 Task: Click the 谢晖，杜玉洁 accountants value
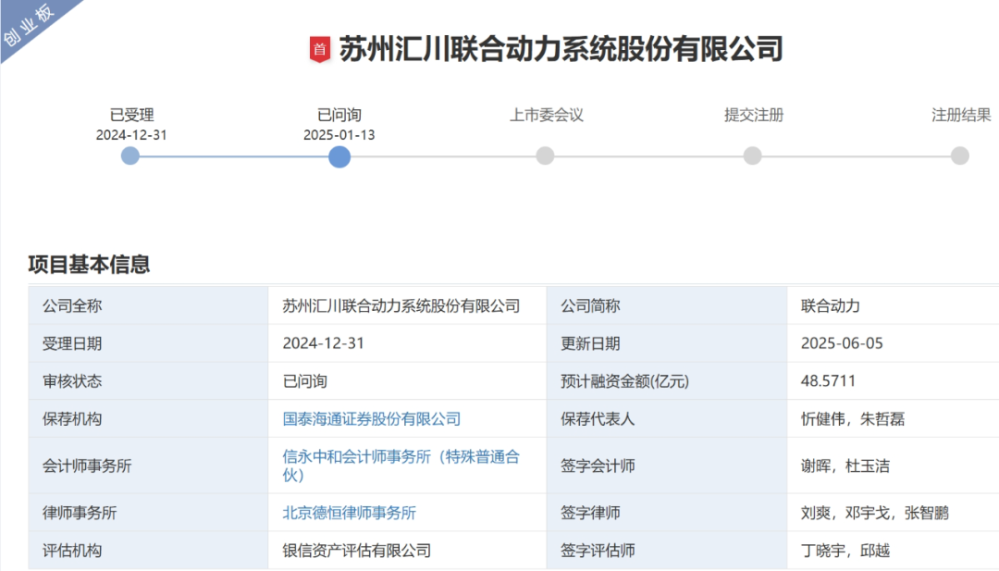coord(845,465)
